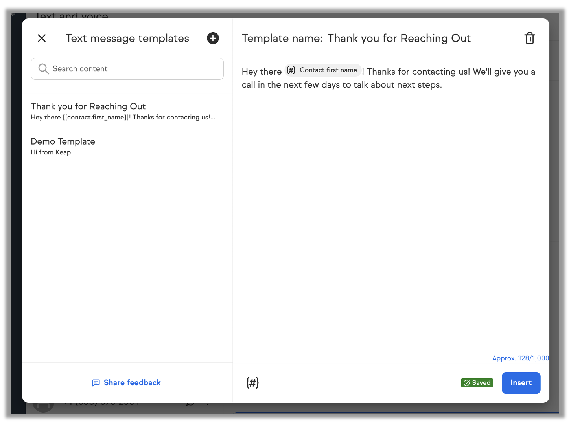Image resolution: width=571 pixels, height=426 pixels.
Task: Select the Thank you for Reaching Out template
Action: point(88,106)
